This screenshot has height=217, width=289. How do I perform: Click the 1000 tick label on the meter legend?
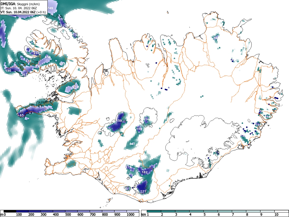[x=131, y=215]
